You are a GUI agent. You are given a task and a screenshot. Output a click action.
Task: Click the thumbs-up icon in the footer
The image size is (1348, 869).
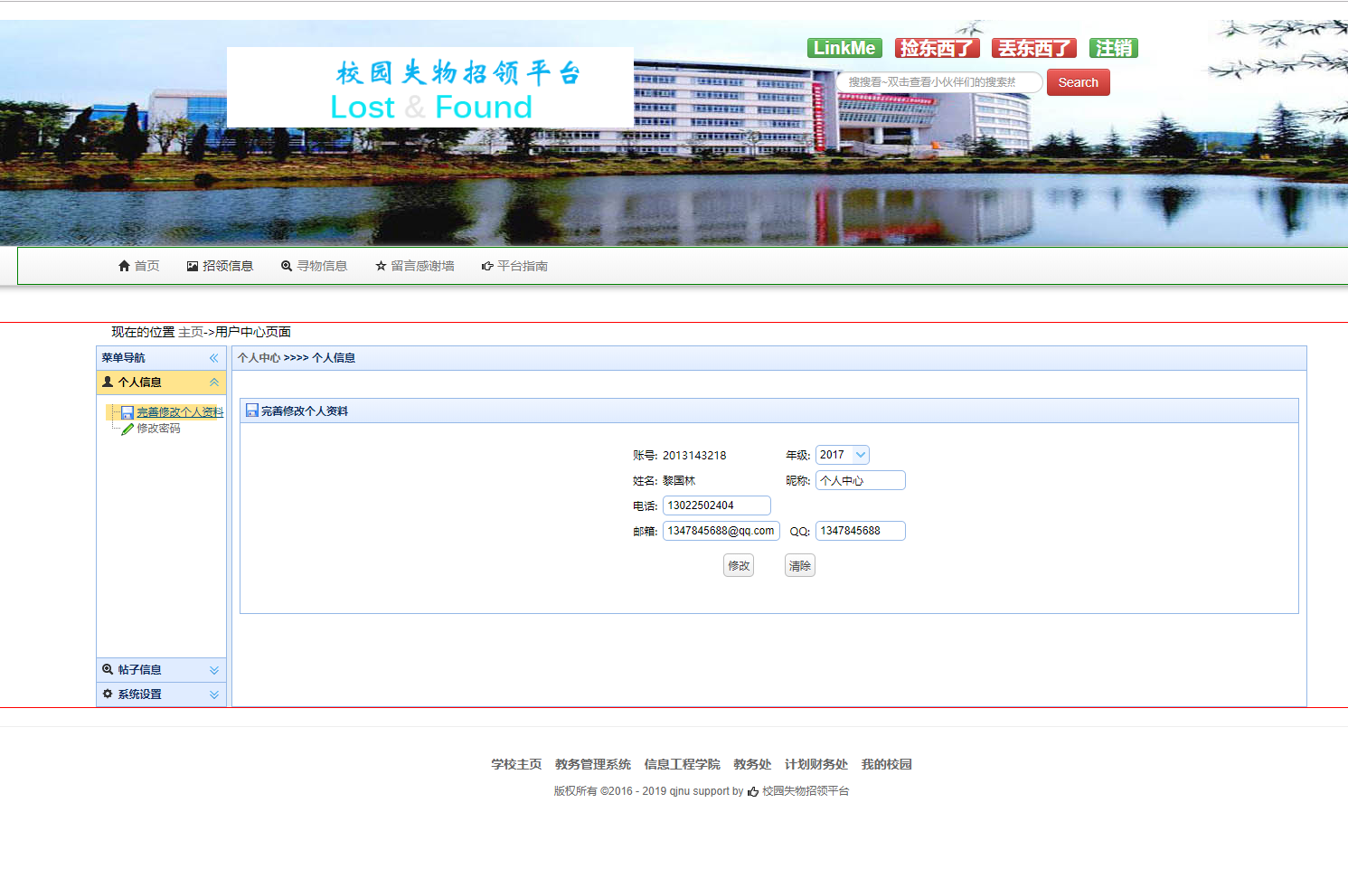(x=753, y=791)
